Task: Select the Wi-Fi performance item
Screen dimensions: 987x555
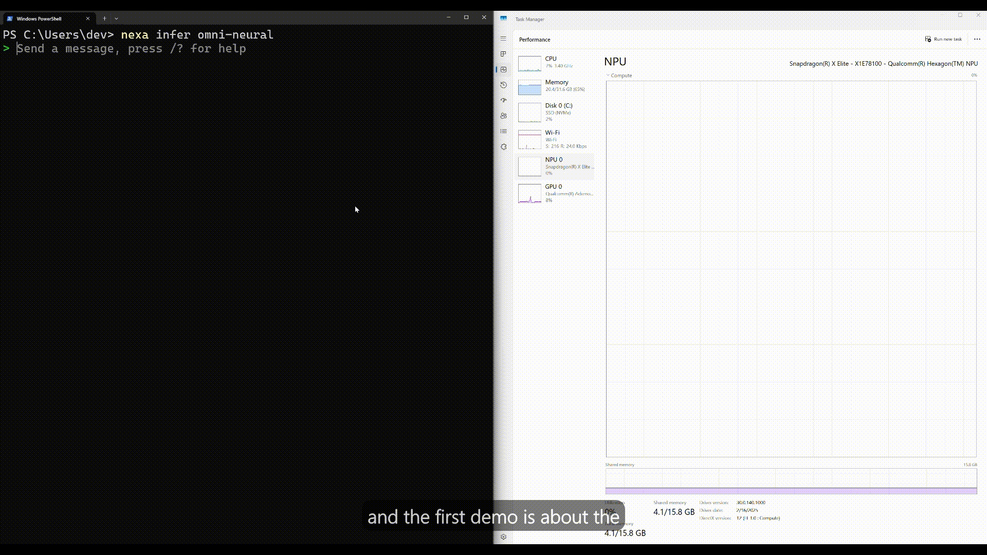Action: [555, 139]
